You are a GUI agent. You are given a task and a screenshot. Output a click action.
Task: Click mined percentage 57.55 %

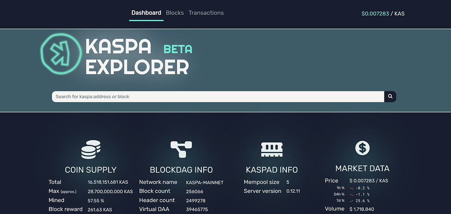pyautogui.click(x=96, y=201)
